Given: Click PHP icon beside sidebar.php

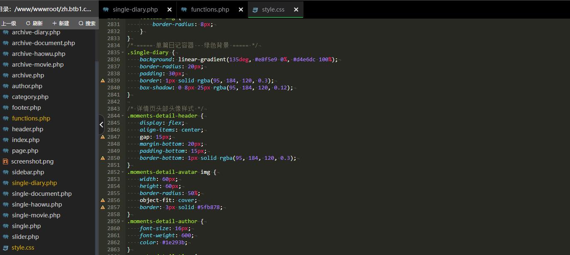Looking at the screenshot, I should pos(5,172).
